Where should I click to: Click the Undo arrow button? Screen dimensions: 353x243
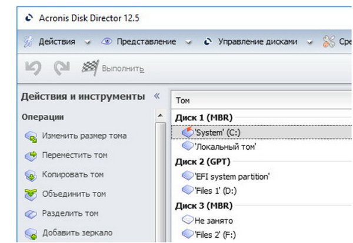[34, 68]
